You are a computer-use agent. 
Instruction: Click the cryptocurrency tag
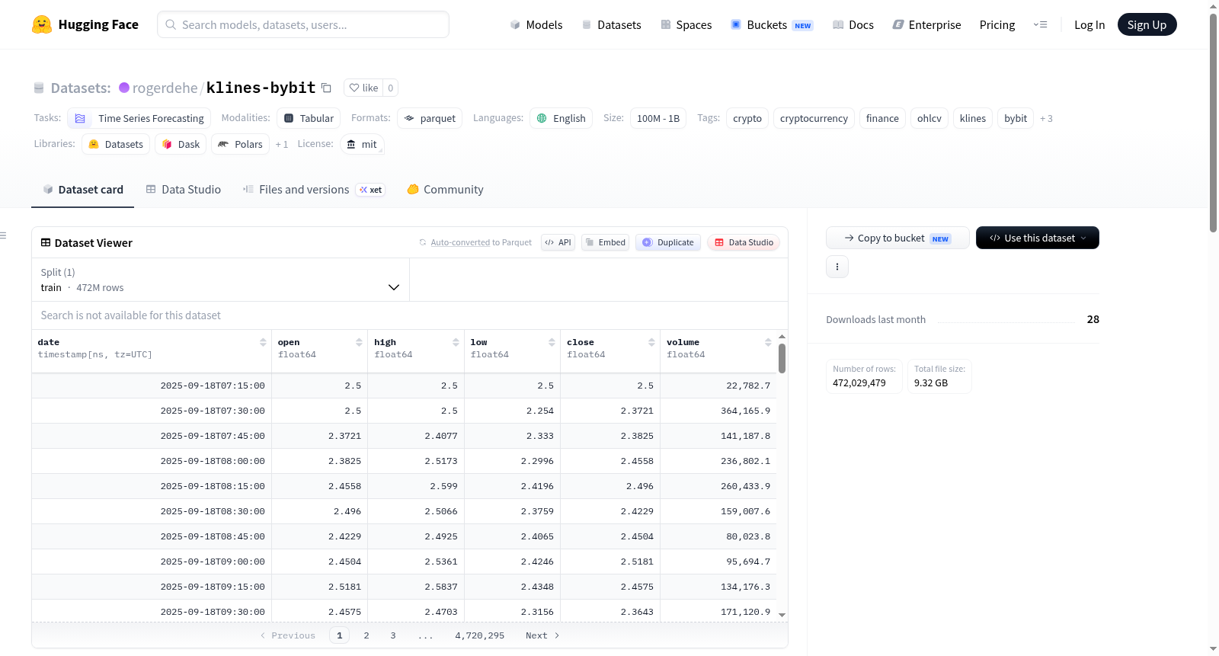point(814,118)
